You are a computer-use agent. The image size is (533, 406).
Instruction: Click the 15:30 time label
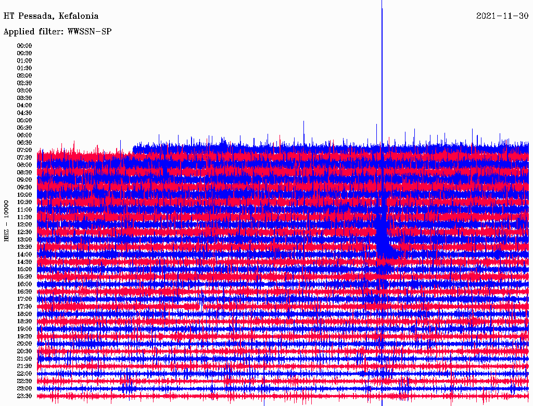click(24, 277)
